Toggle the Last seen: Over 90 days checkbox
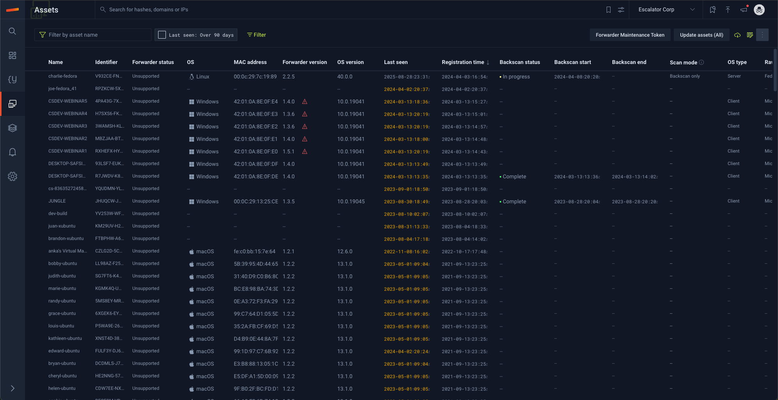778x400 pixels. pos(162,35)
